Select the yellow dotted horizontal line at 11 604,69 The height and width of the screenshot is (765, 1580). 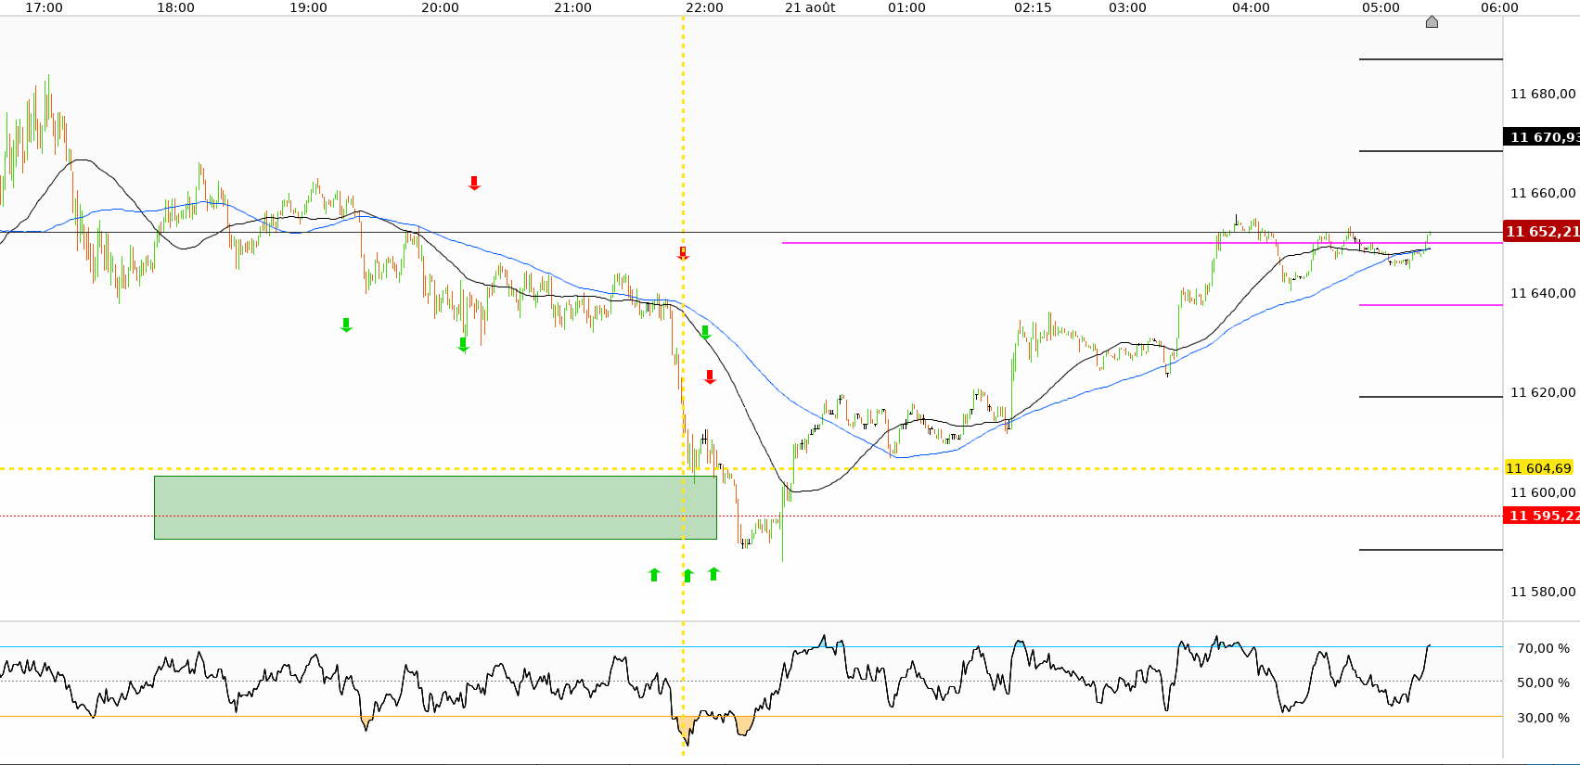coord(751,468)
